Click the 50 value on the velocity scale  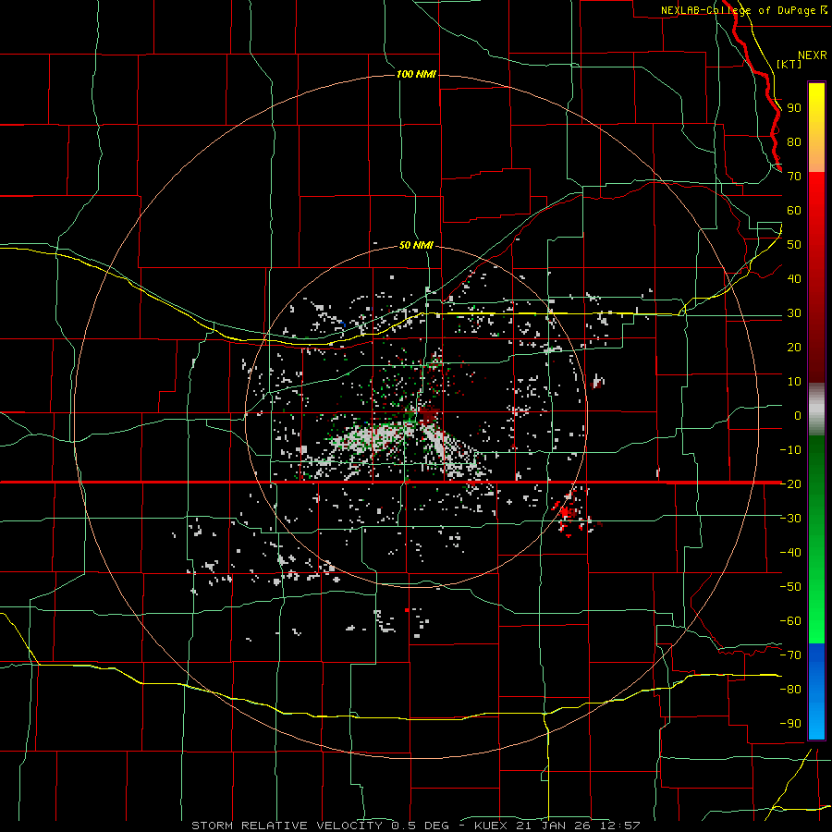point(794,245)
